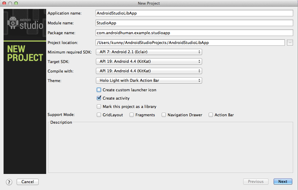Click the help question mark icon
The width and height of the screenshot is (298, 190).
9,182
